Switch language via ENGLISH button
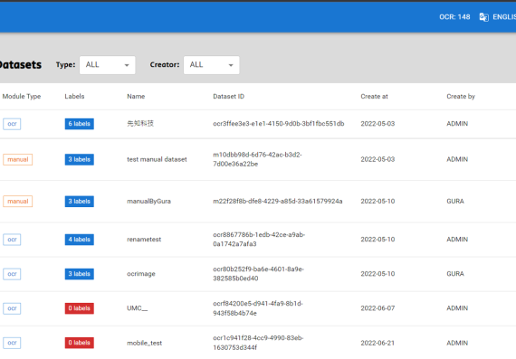This screenshot has height=359, width=516. pyautogui.click(x=504, y=17)
